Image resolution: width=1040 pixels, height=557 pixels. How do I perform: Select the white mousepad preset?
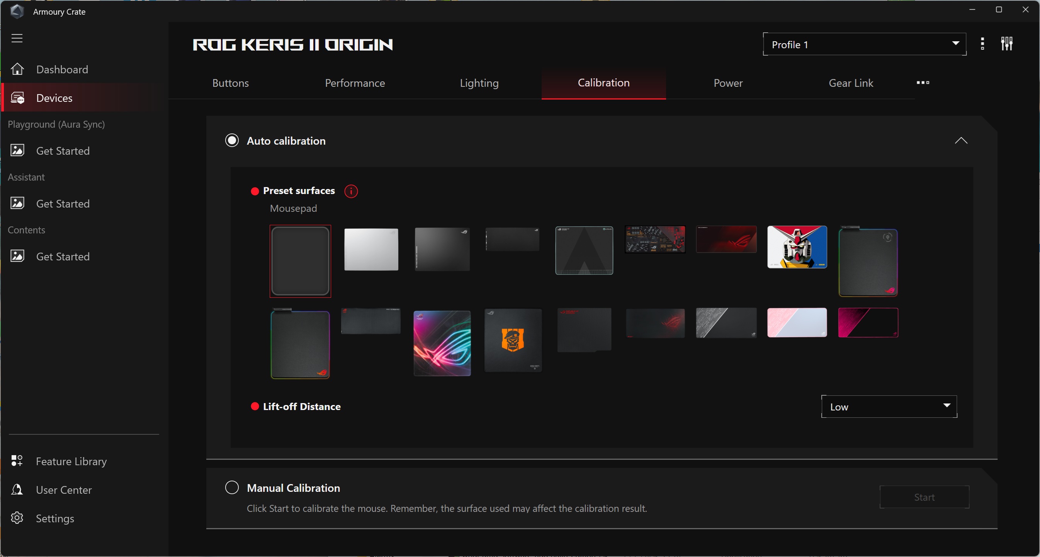(x=371, y=250)
